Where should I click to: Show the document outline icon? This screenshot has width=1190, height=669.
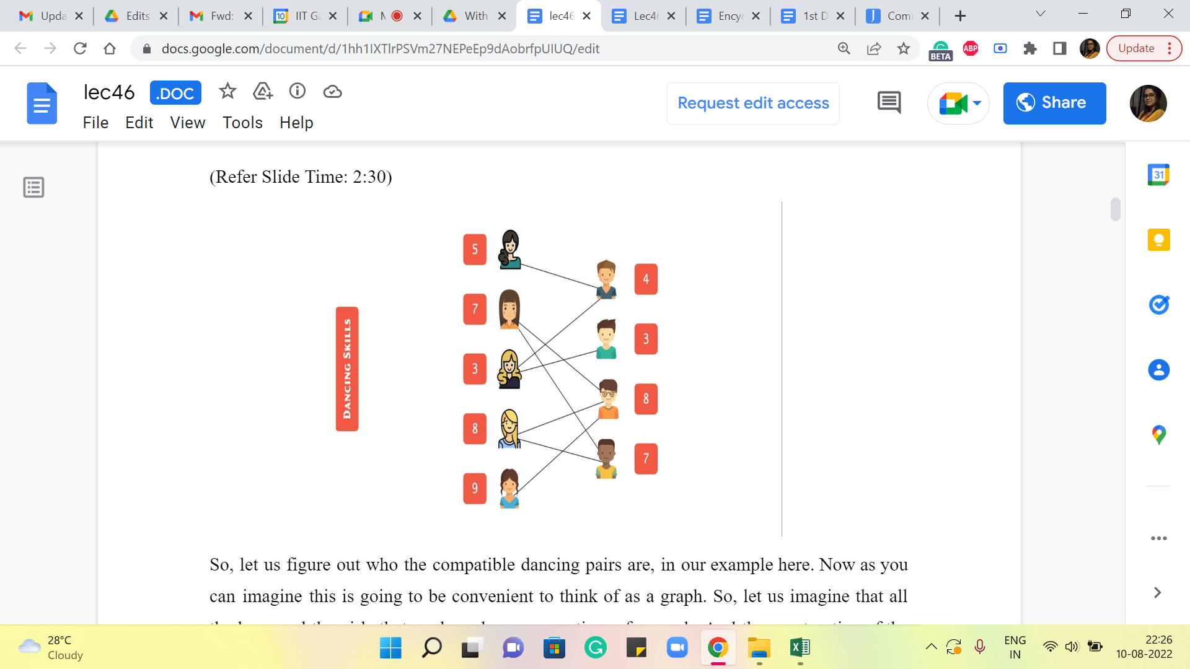click(33, 187)
